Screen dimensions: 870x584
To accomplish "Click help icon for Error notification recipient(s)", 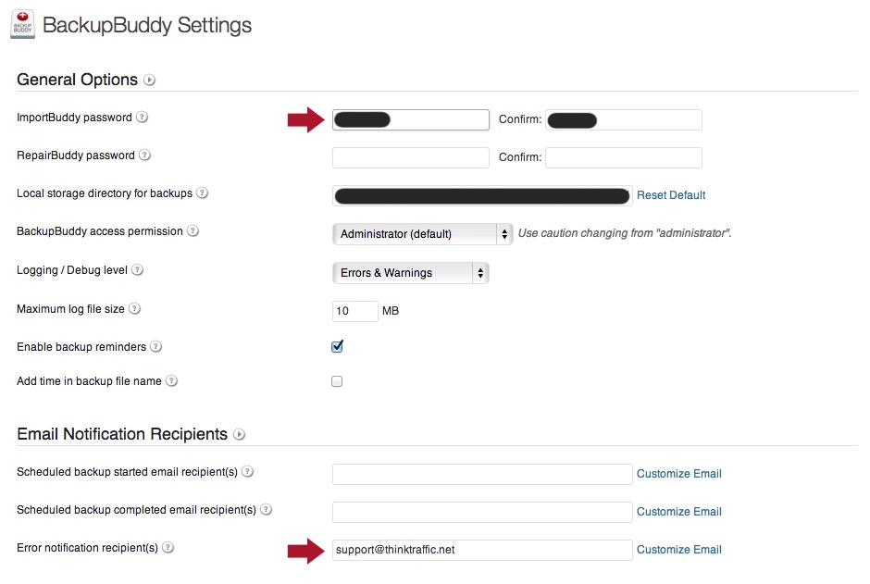I will pyautogui.click(x=168, y=548).
